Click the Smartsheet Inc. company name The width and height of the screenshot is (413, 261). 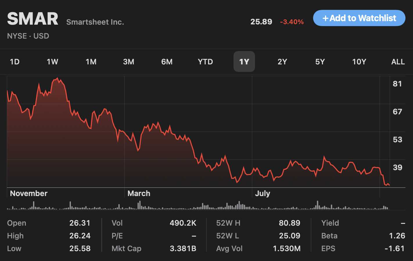[x=95, y=22]
